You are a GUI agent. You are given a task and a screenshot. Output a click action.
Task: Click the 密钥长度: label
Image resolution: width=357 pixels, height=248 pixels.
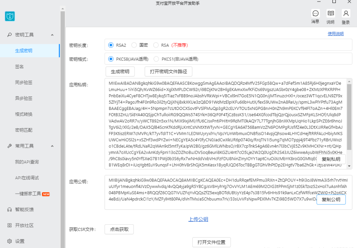79,45
